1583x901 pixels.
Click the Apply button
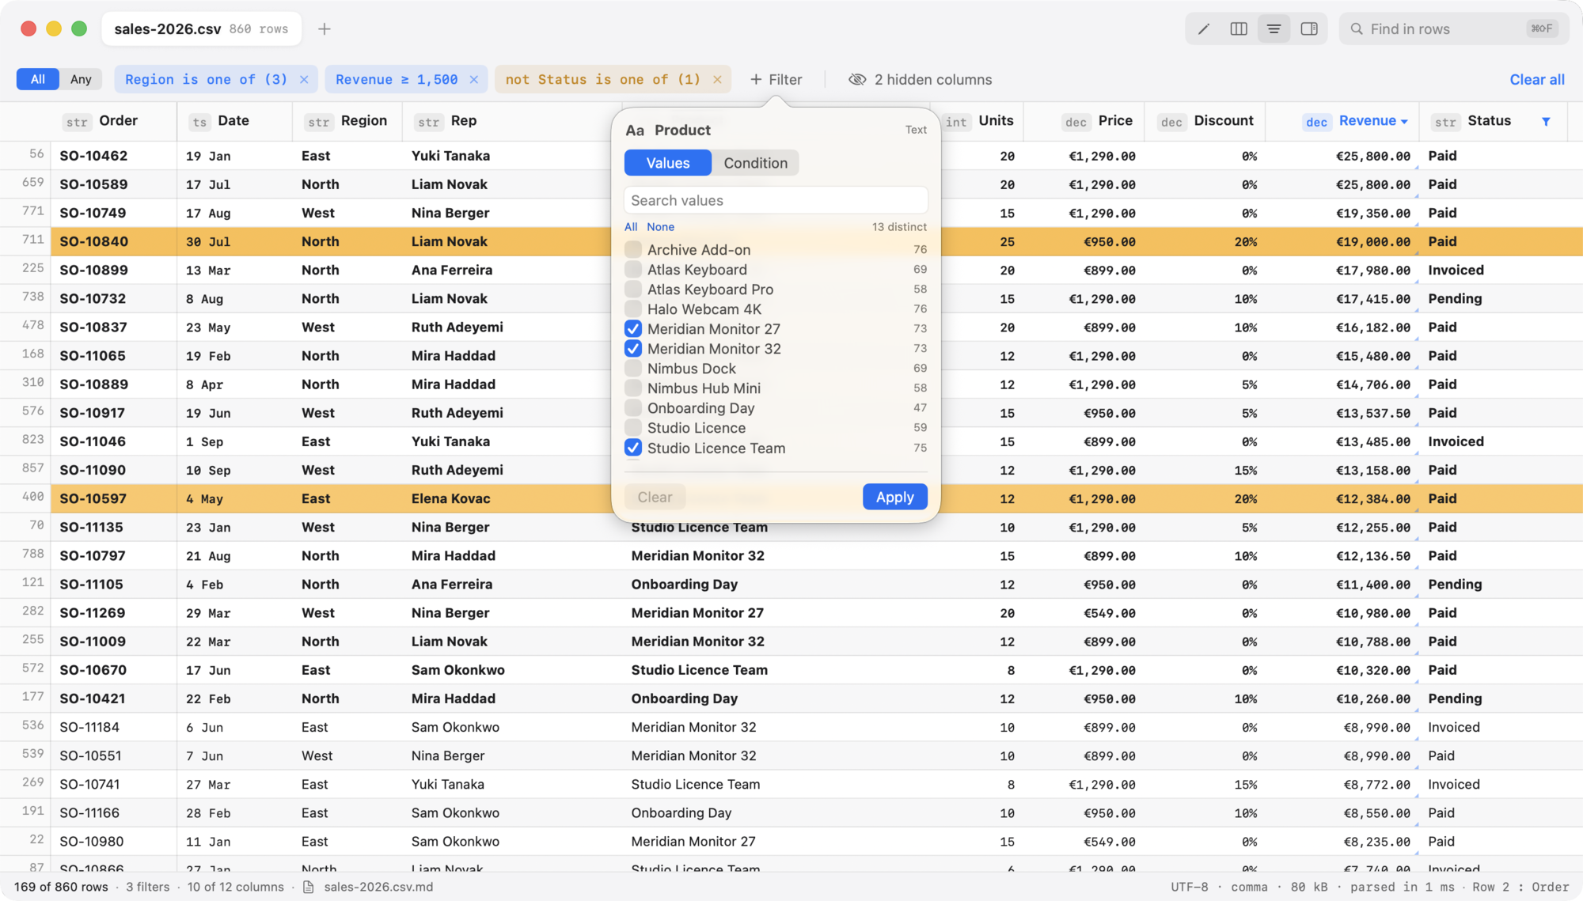pos(894,497)
